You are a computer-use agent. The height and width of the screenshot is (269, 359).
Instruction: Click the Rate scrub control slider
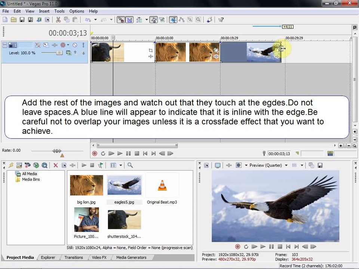57,151
